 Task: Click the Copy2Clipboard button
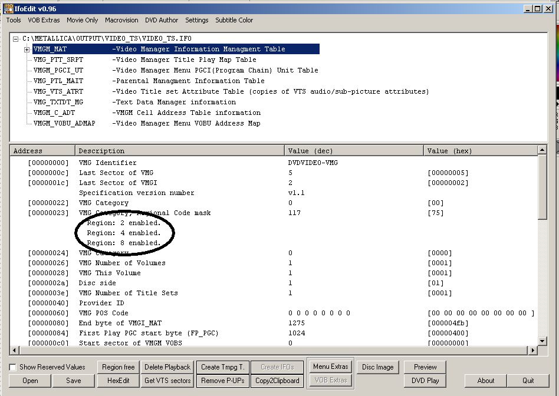click(x=277, y=381)
